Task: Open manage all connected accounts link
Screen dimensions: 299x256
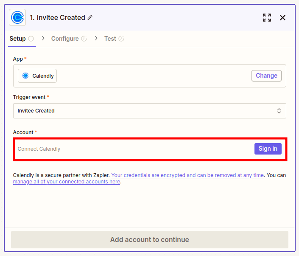Action: coord(67,182)
